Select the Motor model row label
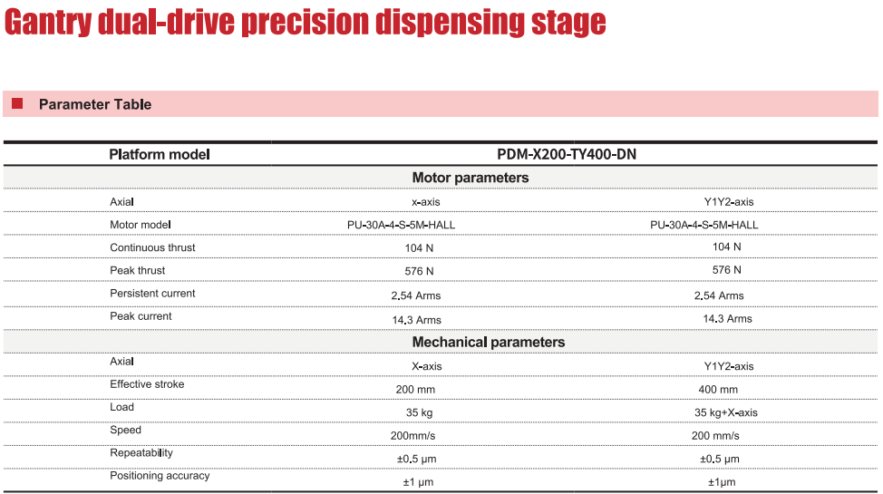This screenshot has height=494, width=883. (141, 225)
